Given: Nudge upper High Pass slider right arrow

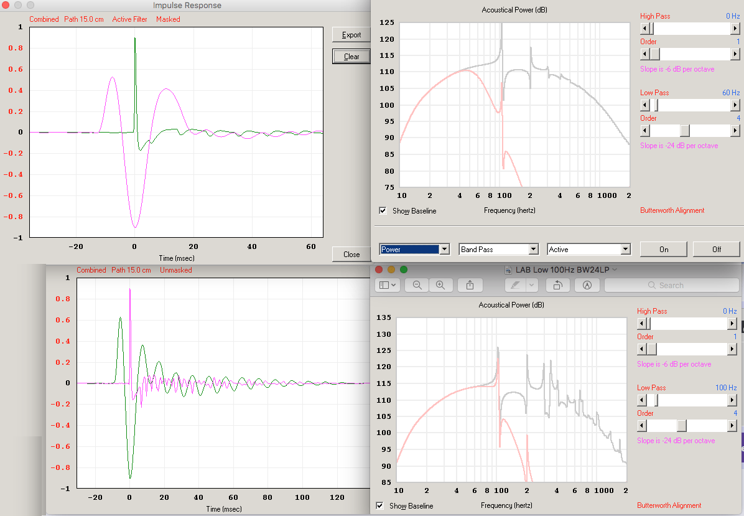Looking at the screenshot, I should (x=735, y=29).
